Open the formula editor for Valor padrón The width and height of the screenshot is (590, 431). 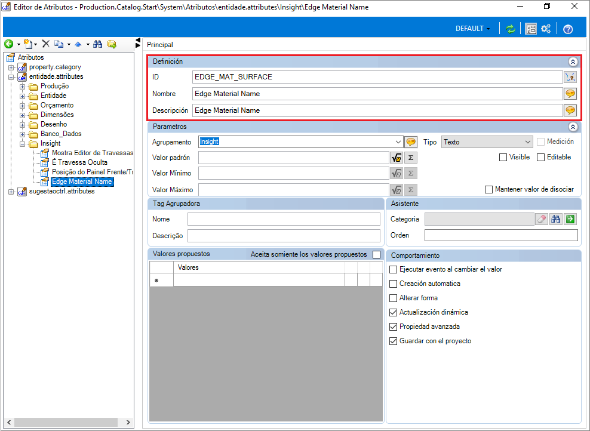pyautogui.click(x=397, y=158)
